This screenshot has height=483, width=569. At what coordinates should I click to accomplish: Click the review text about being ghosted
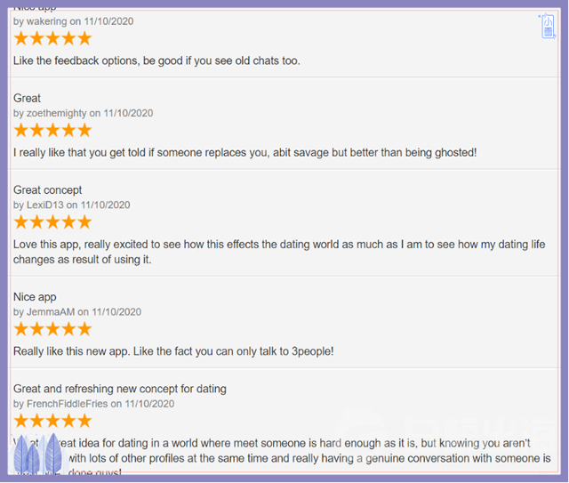coord(244,152)
